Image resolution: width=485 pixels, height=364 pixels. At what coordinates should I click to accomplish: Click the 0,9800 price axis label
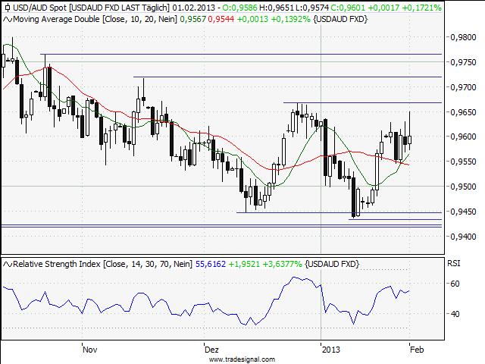[x=462, y=37]
